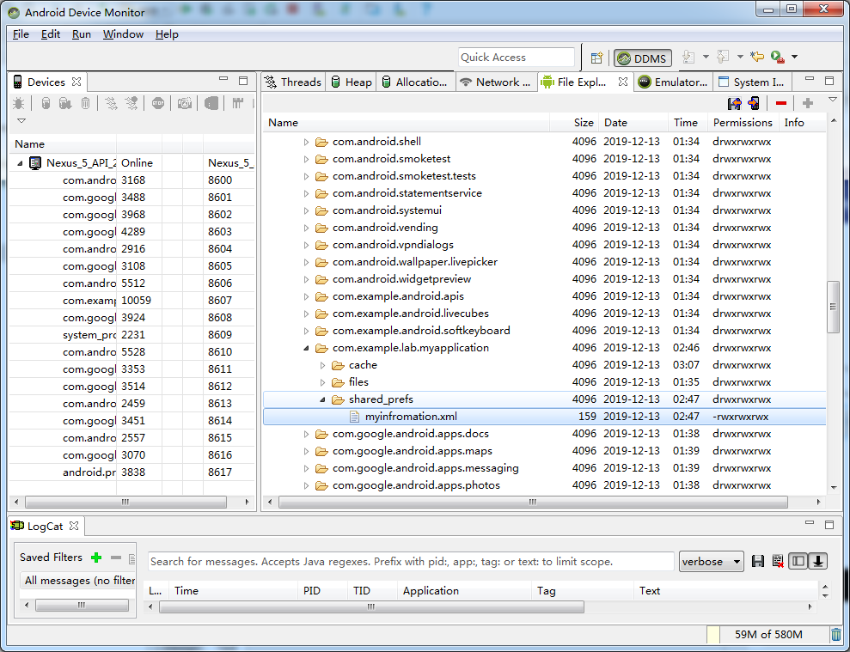Viewport: 850px width, 652px height.
Task: Pull a file from the device
Action: coord(735,103)
